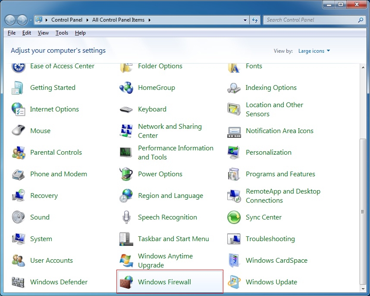
Task: Click the Taskbar and Start Menu icon
Action: click(x=126, y=239)
